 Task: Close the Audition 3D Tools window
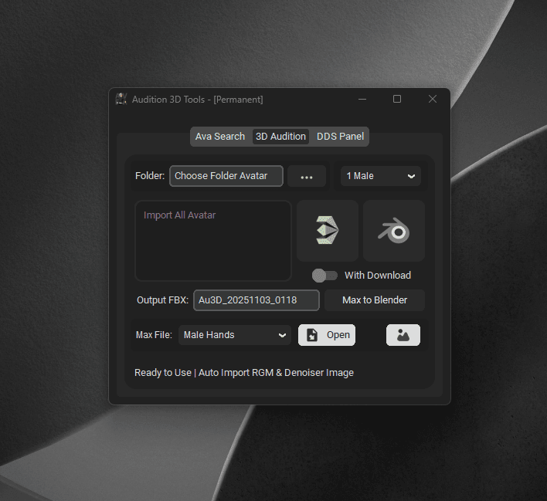[433, 100]
